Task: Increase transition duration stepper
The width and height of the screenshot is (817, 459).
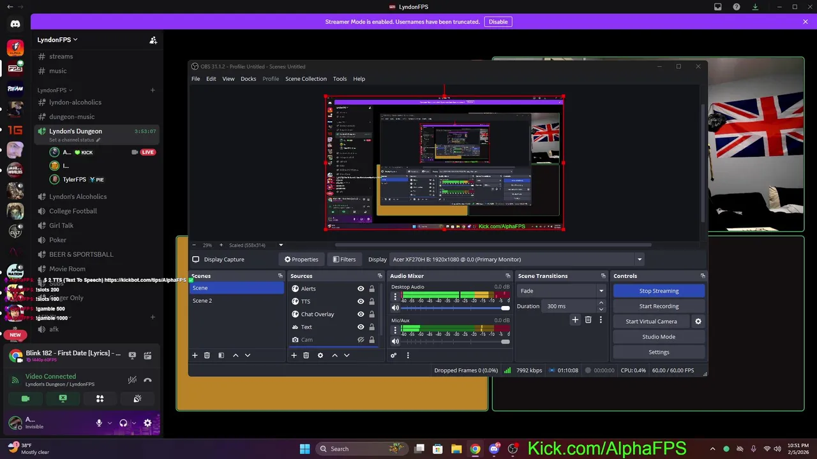Action: pos(601,303)
